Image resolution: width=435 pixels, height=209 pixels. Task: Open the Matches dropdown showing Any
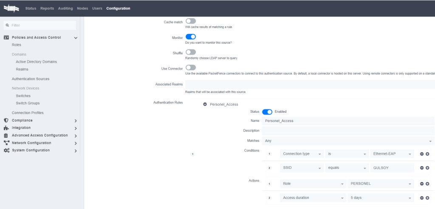pos(347,141)
